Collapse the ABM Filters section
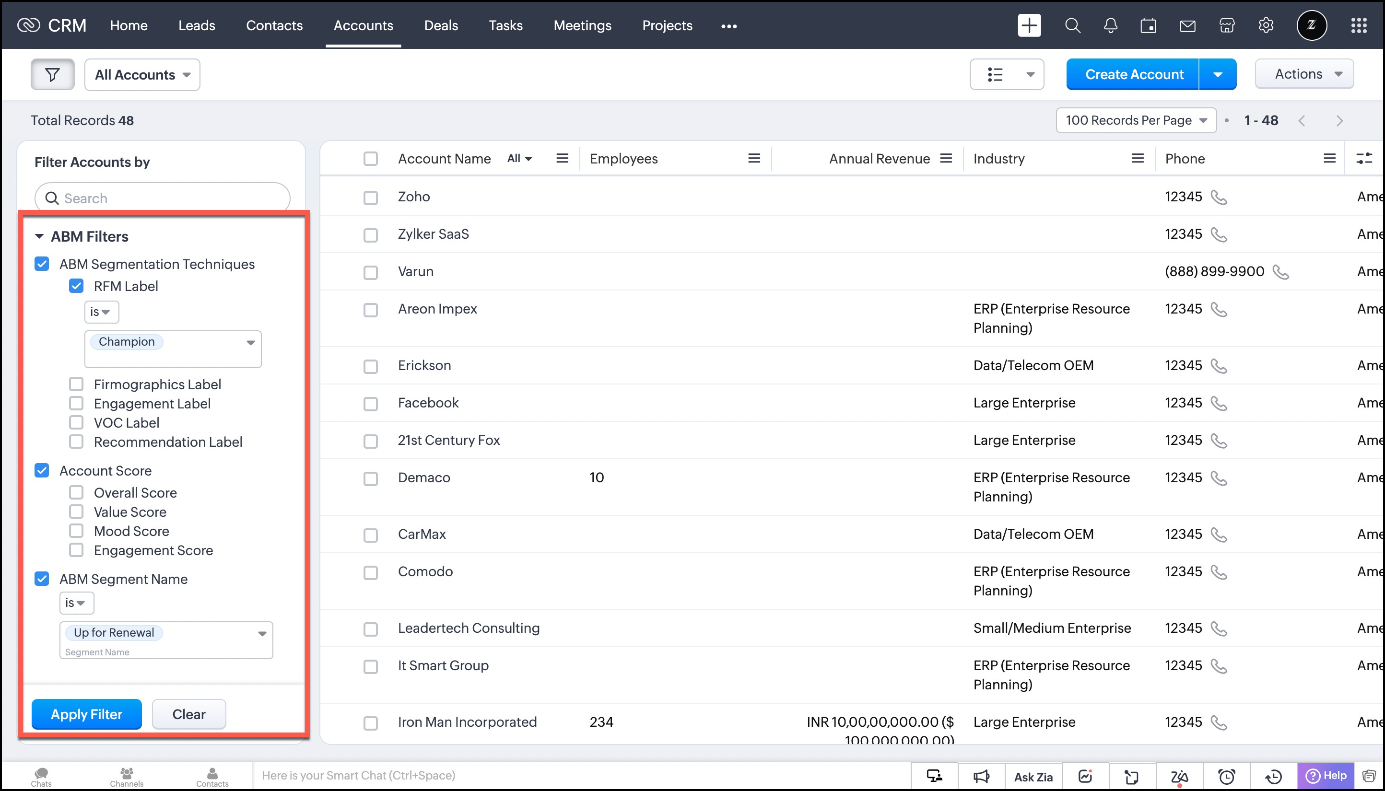This screenshot has width=1385, height=791. (x=39, y=236)
